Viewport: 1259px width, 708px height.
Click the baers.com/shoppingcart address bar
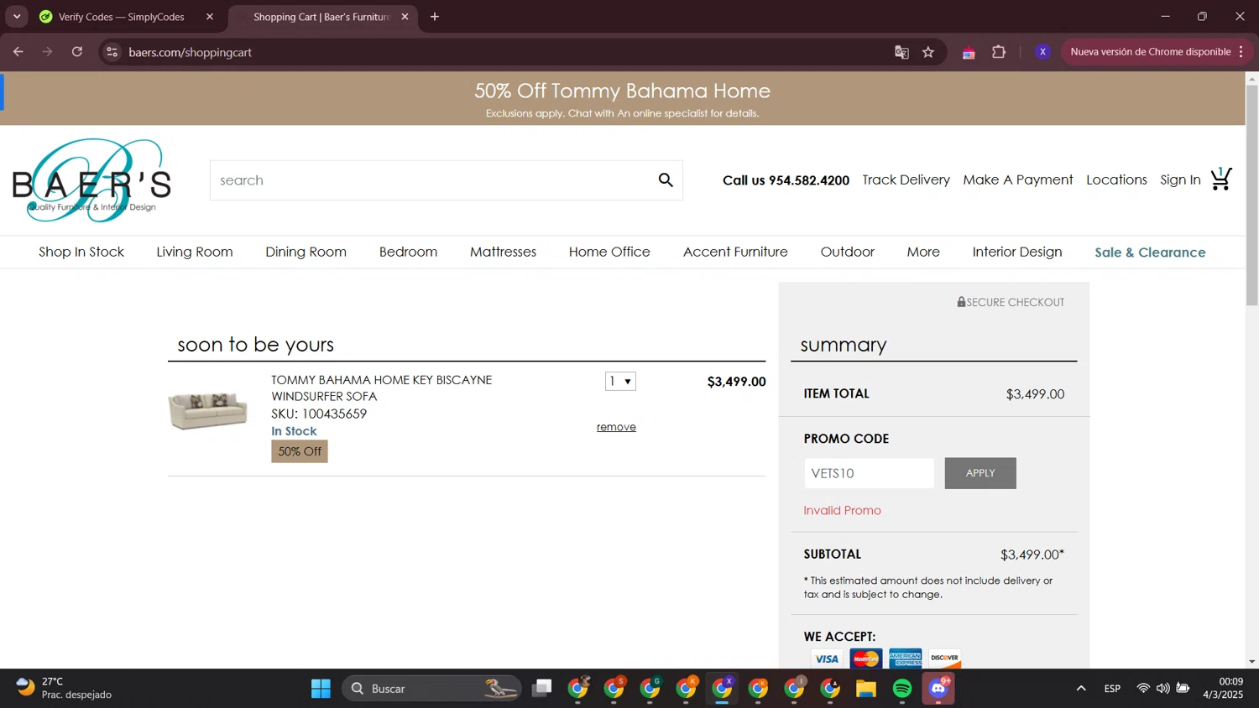coord(504,52)
